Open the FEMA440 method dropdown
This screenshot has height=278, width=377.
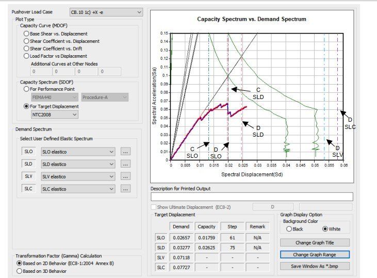click(54, 97)
